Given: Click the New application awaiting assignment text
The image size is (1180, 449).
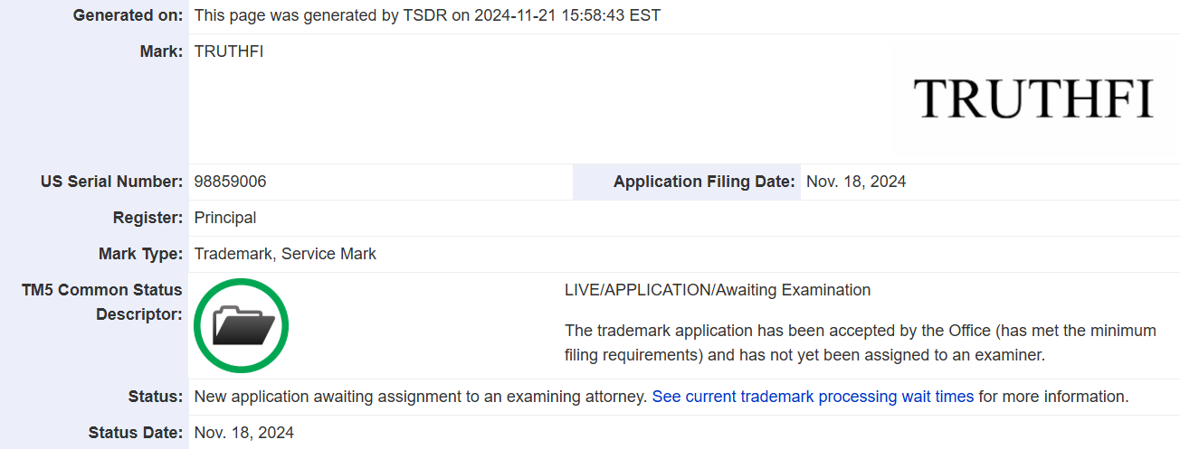Looking at the screenshot, I should coord(421,397).
